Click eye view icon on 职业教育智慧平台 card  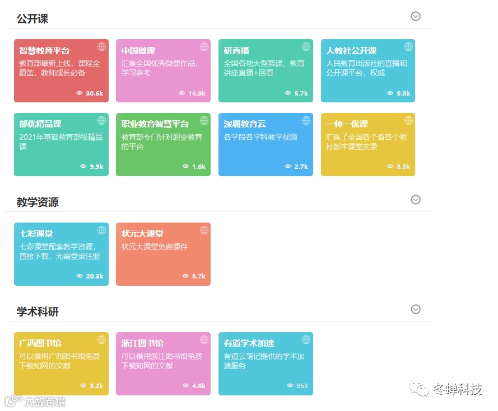(x=186, y=166)
